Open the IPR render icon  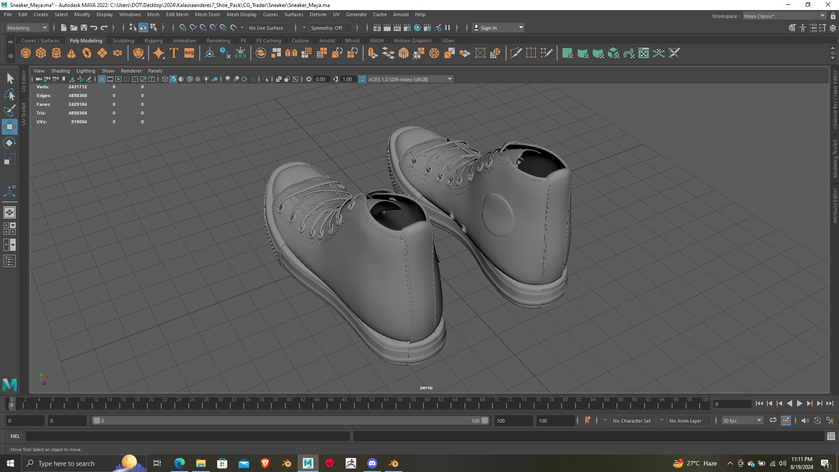[x=397, y=28]
